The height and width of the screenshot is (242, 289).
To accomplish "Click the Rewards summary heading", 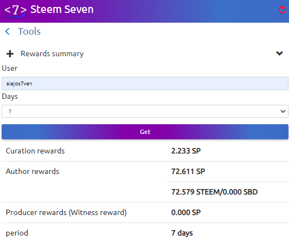I will [52, 53].
